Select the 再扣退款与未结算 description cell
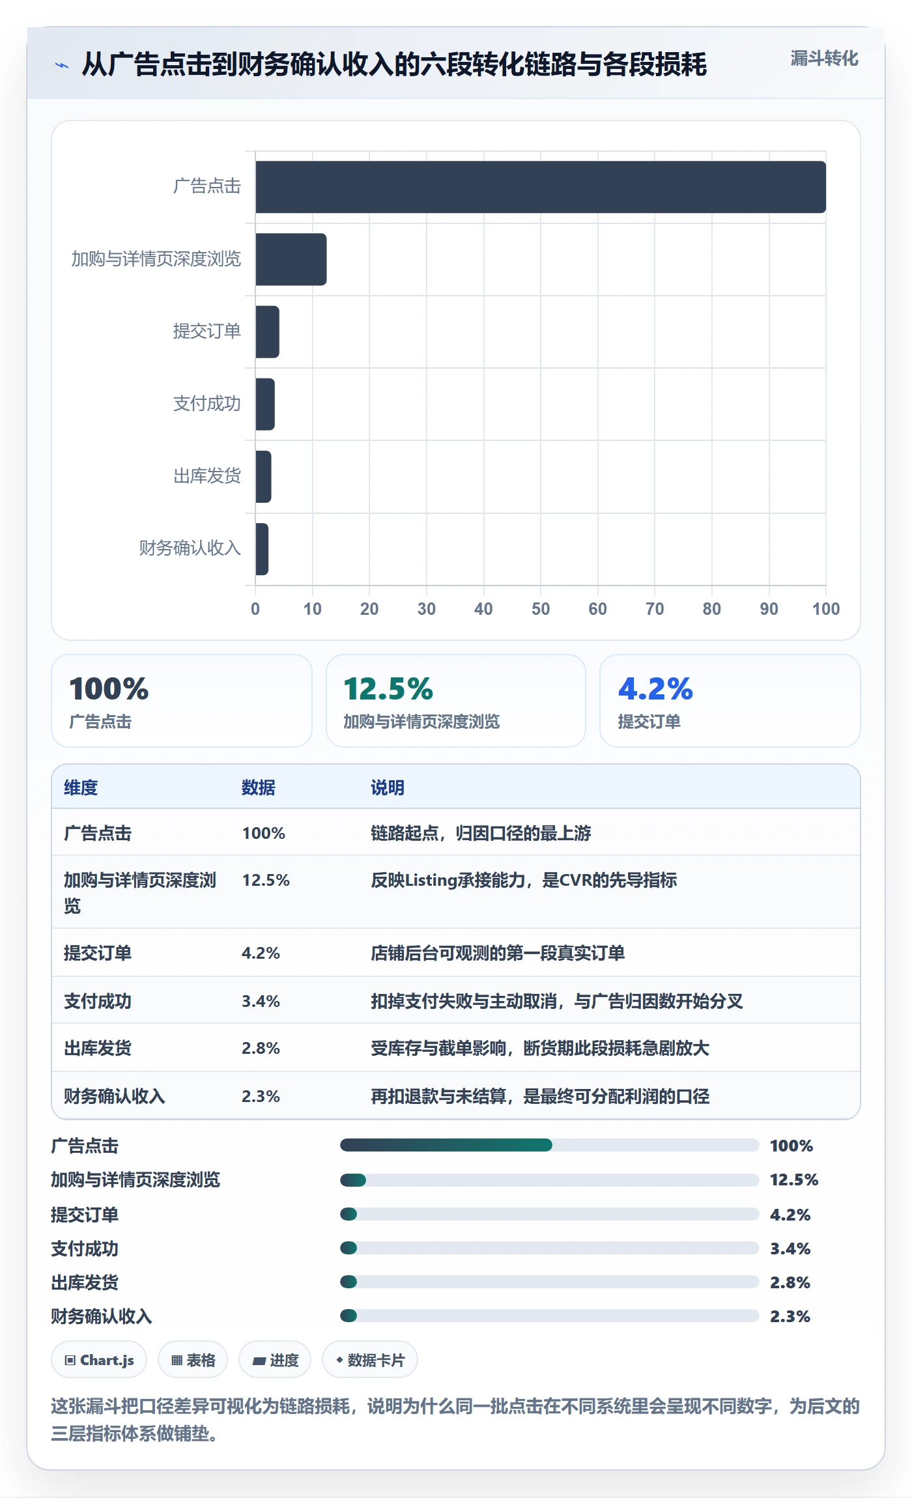 (x=540, y=1096)
